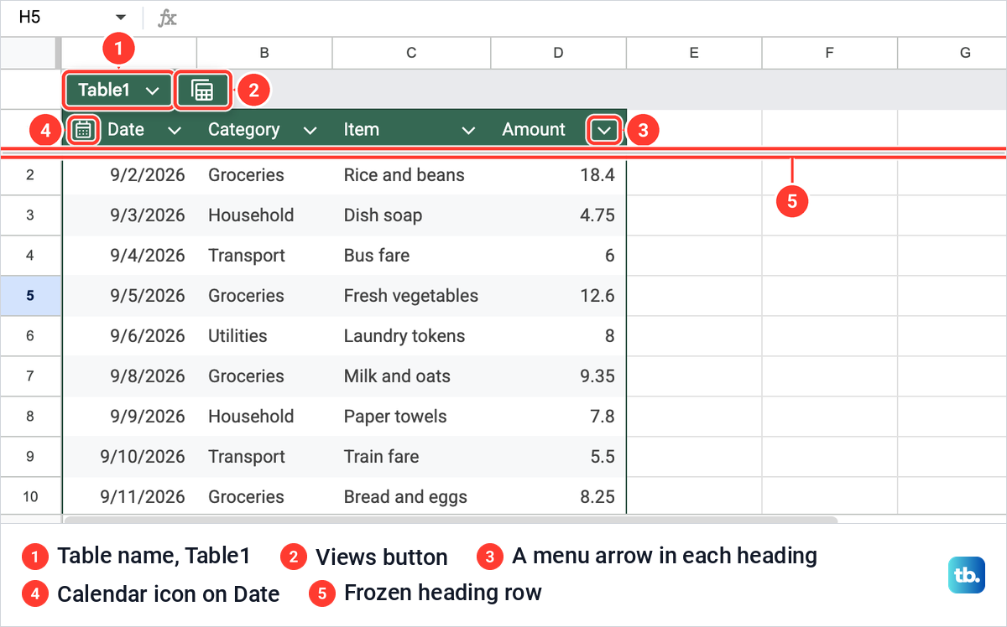Select the cell with date 9/5/2026
The image size is (1007, 627).
[130, 296]
